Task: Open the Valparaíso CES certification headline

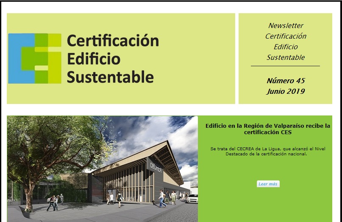Action: pos(267,129)
